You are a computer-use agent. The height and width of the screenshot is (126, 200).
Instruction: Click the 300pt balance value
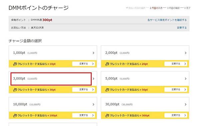pyautogui.click(x=47, y=20)
